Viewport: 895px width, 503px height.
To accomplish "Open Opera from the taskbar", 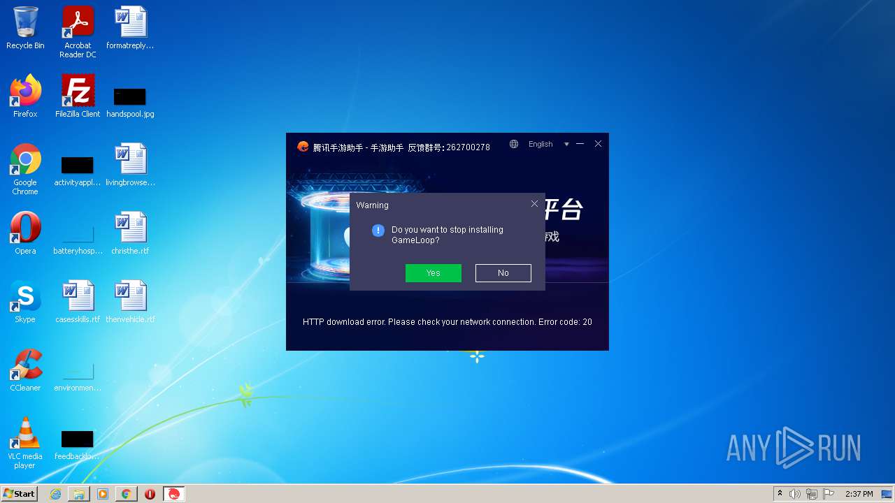I will (x=150, y=494).
